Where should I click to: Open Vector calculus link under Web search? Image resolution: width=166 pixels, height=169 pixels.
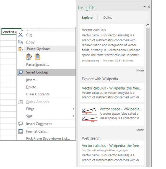coord(112,146)
